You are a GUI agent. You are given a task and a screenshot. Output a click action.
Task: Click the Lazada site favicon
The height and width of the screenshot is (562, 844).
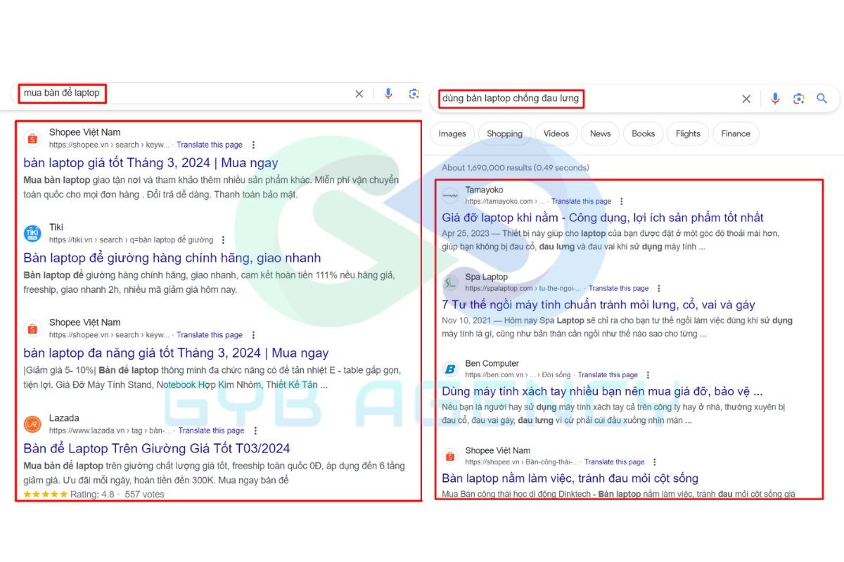(32, 424)
